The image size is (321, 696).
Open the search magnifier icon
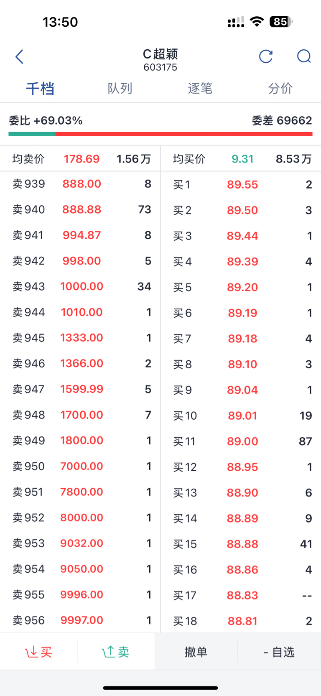click(304, 56)
